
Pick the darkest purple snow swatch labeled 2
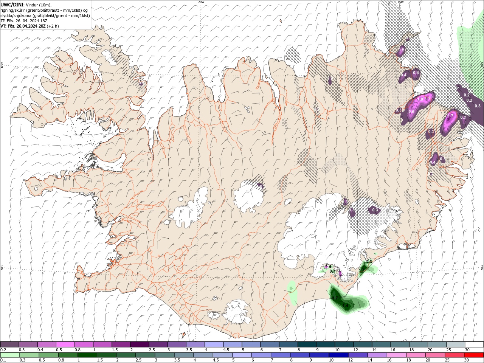(x=140, y=344)
